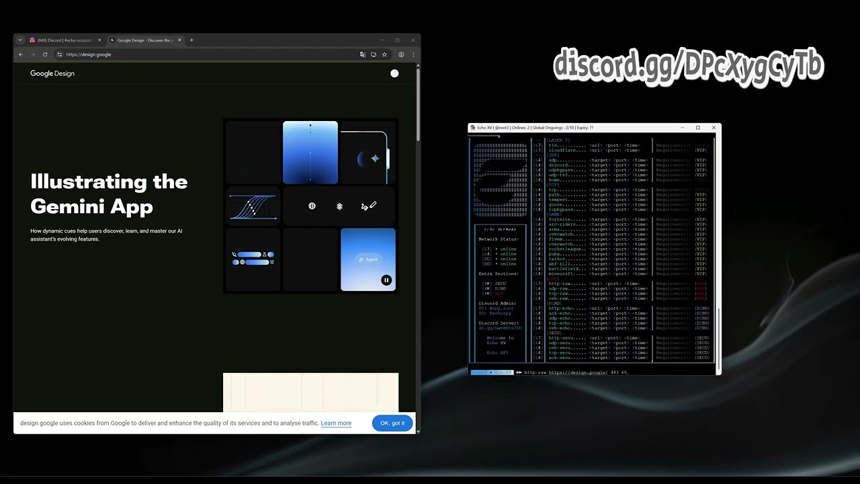Click the sparkle star tile
This screenshot has height=484, width=860.
pos(368,158)
